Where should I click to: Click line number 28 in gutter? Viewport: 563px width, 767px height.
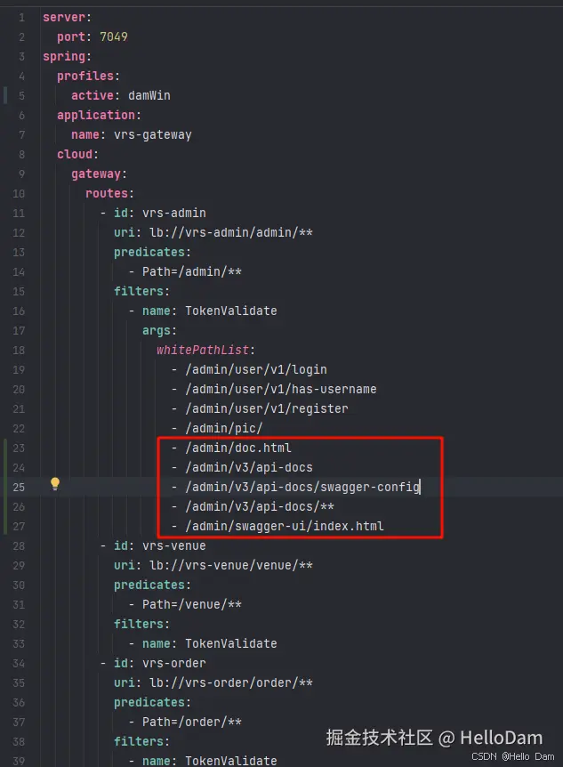click(x=19, y=546)
